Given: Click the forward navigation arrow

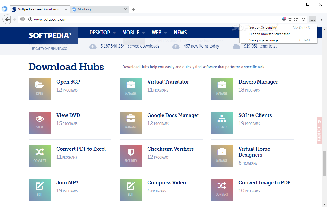Looking at the screenshot, I should 14,19.
